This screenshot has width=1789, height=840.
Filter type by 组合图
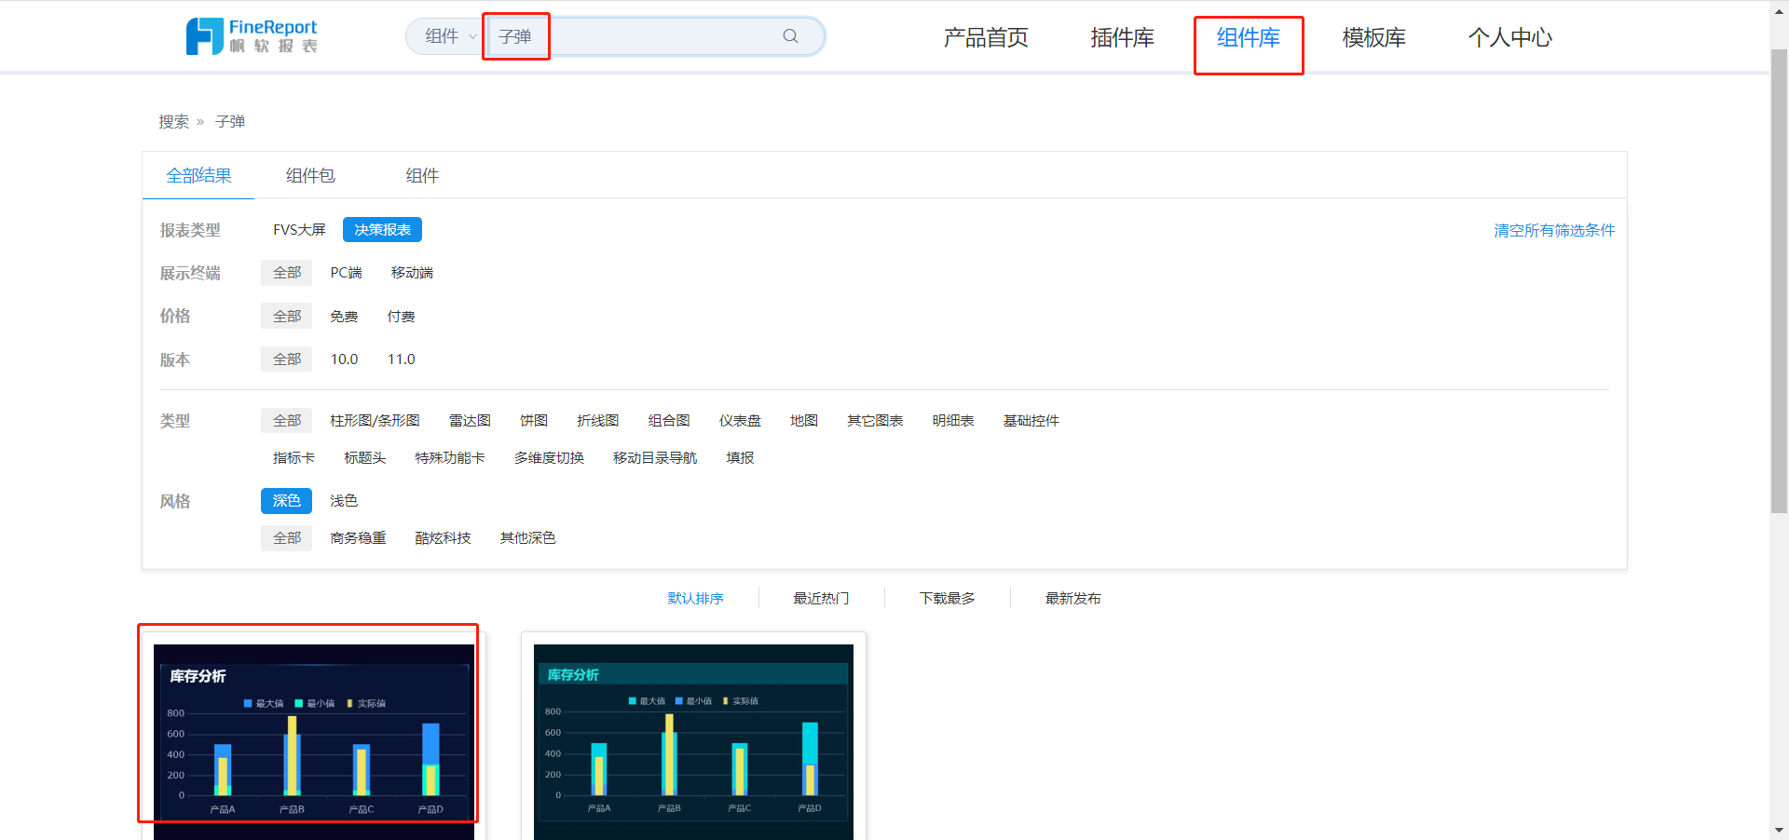pos(669,421)
